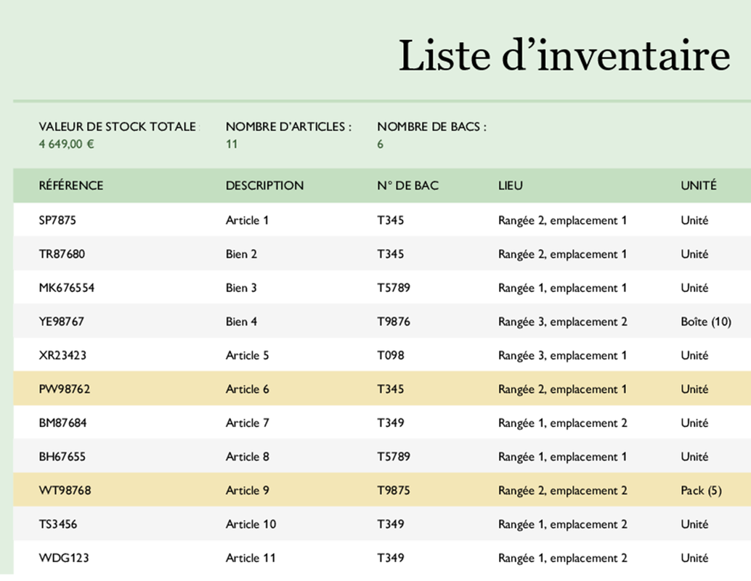This screenshot has height=581, width=751.
Task: Click the RÉFÉRENCE column header
Action: [x=71, y=185]
